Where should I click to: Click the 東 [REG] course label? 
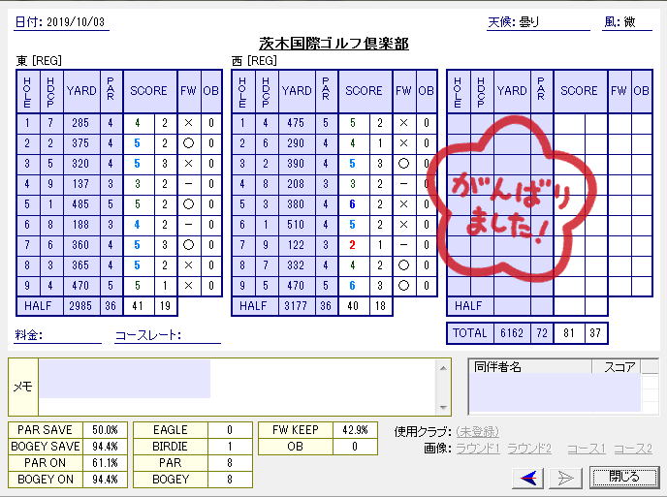[x=39, y=61]
